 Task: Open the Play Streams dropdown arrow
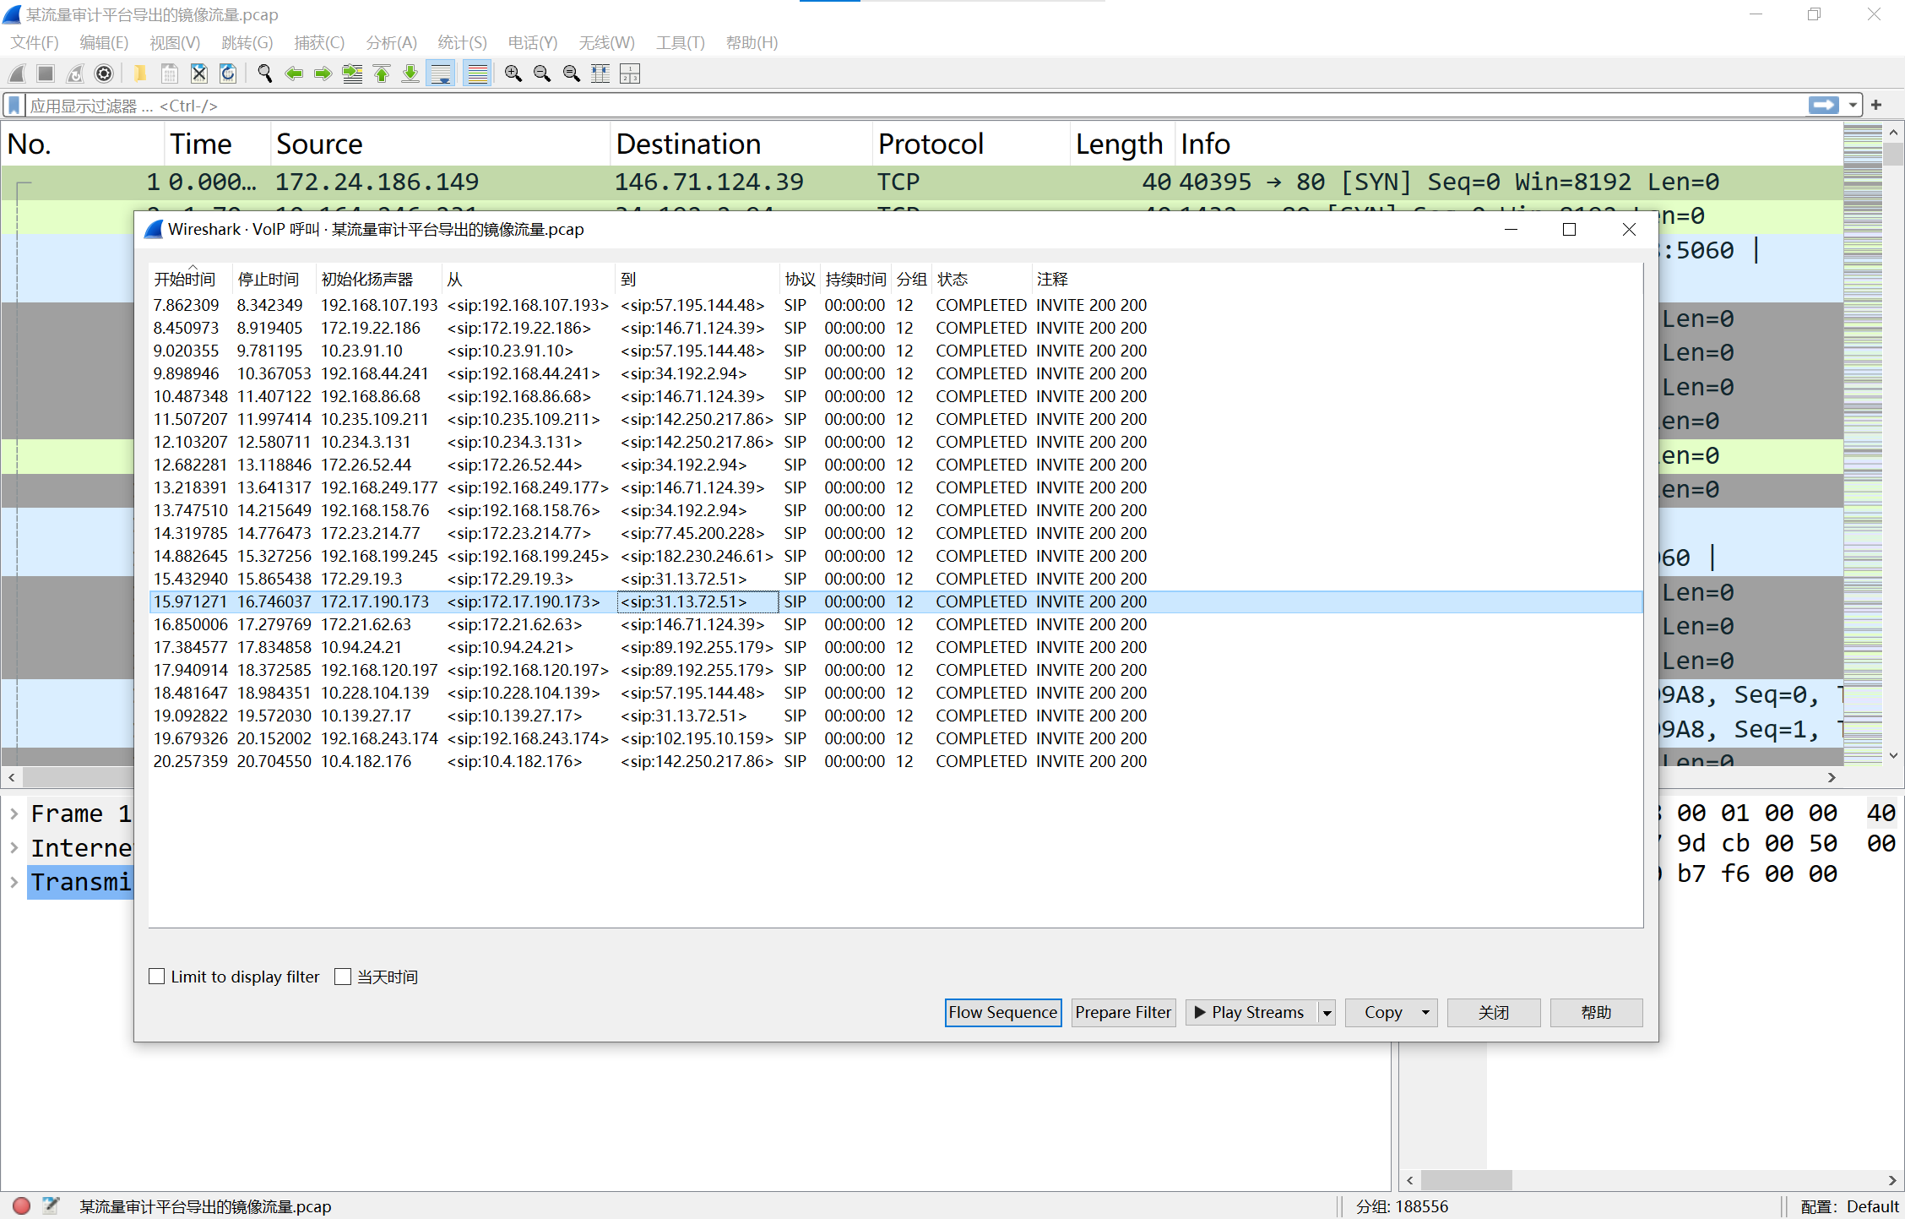coord(1327,1012)
